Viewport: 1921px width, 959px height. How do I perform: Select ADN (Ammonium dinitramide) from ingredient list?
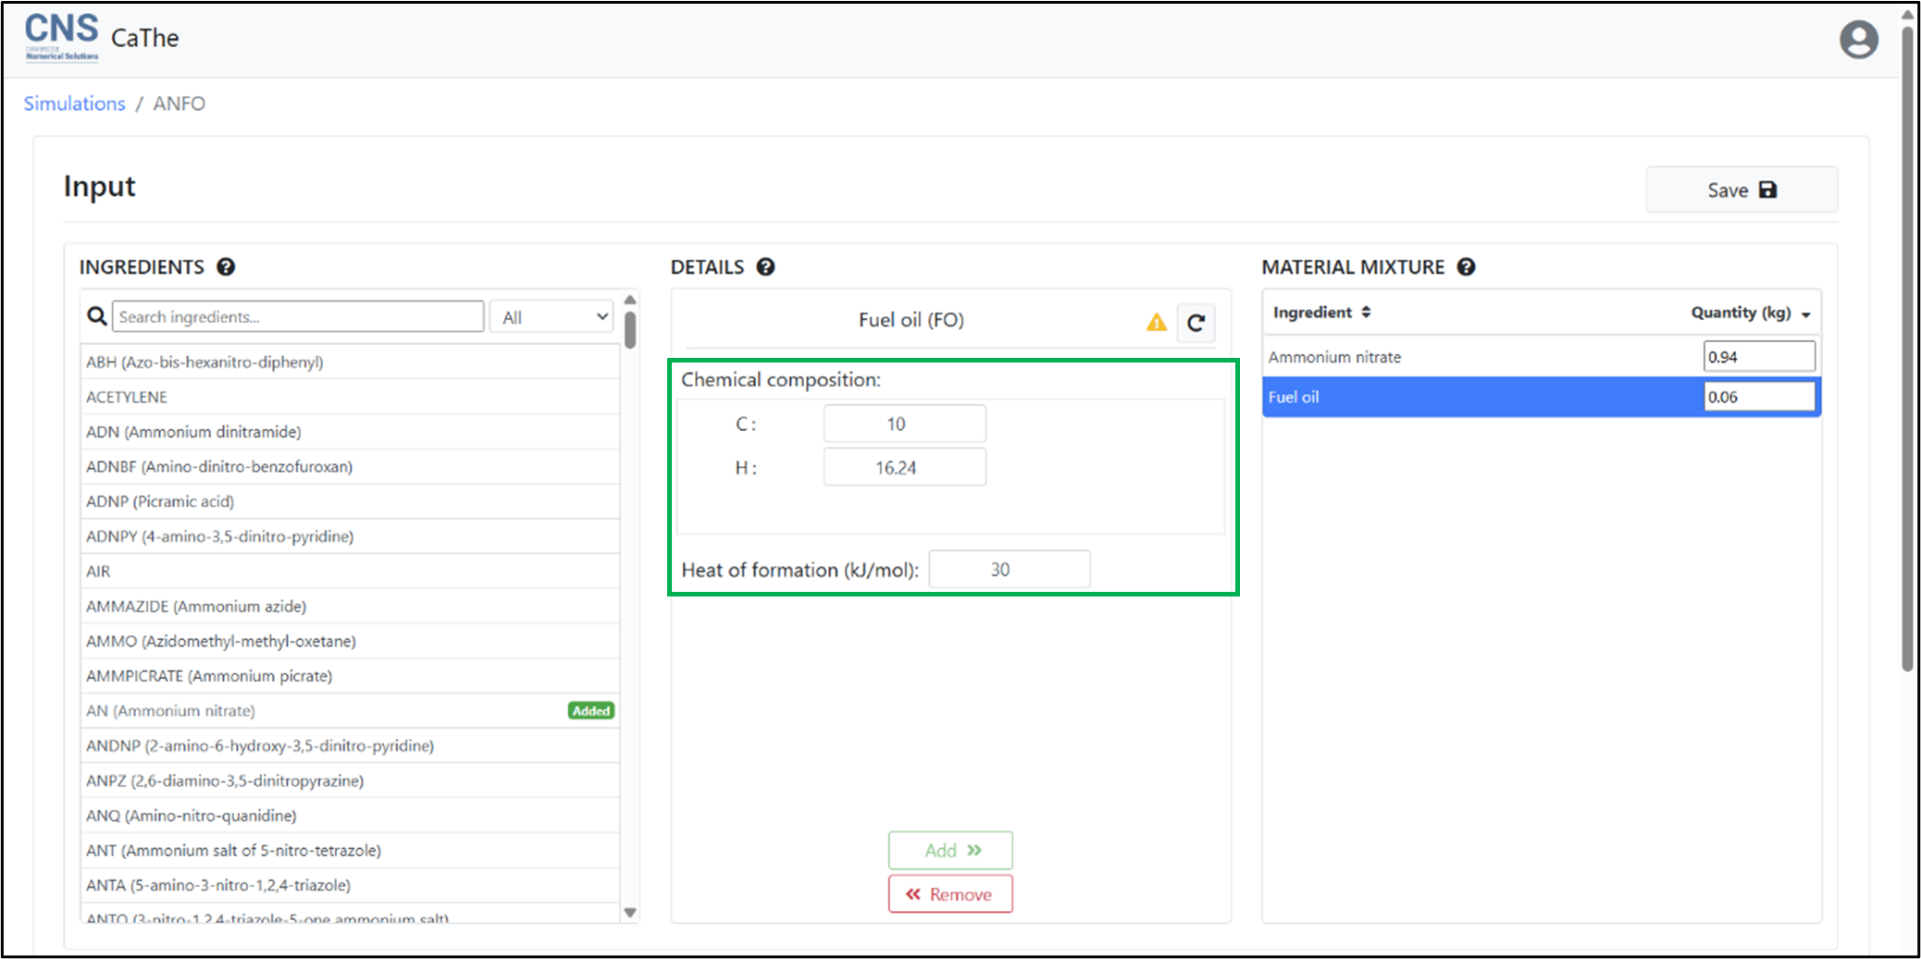[193, 432]
